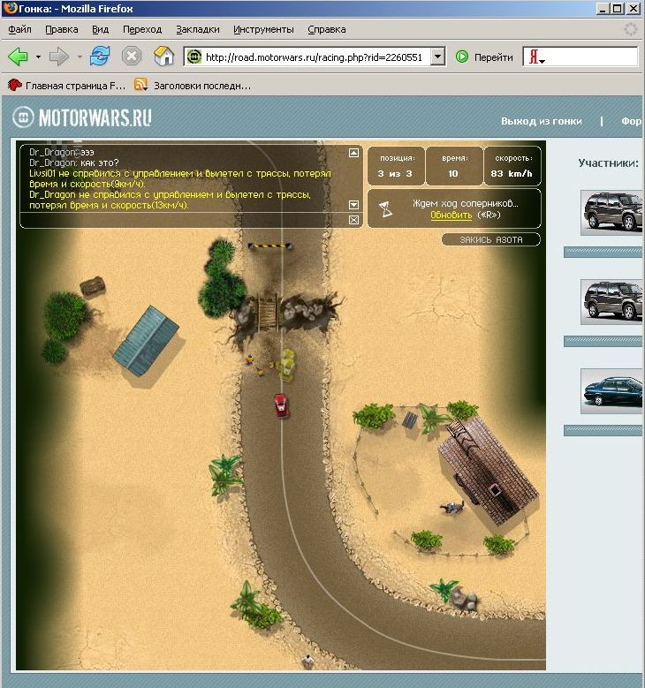Click the Livsi01 crash message in chat
This screenshot has height=688, width=645.
(180, 178)
